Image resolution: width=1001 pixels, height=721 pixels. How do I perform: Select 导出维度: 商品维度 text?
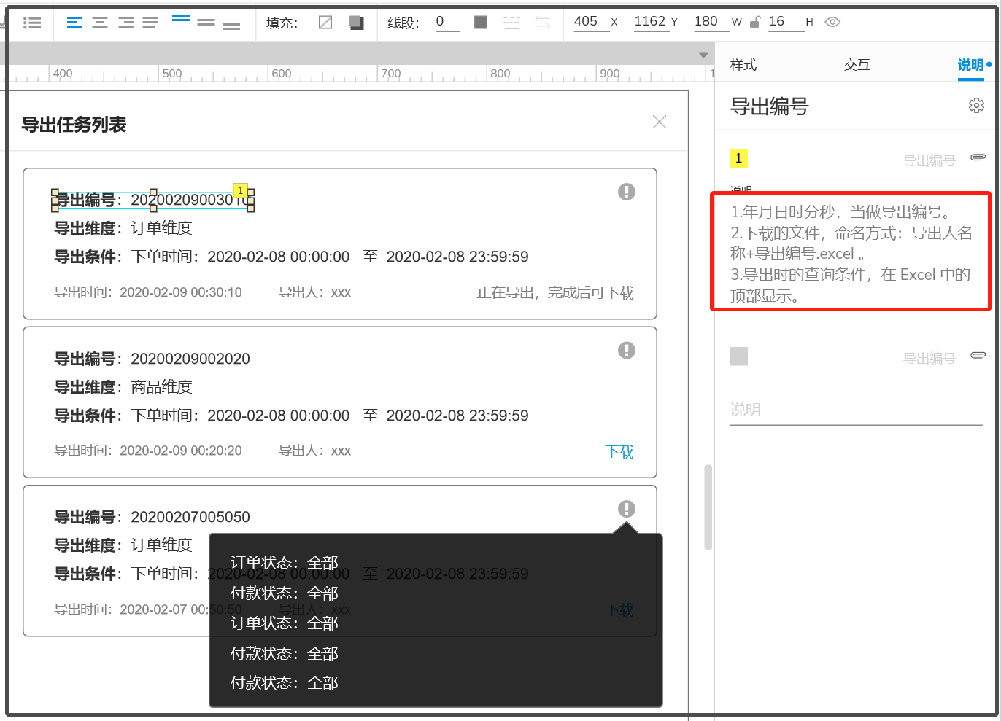(123, 387)
